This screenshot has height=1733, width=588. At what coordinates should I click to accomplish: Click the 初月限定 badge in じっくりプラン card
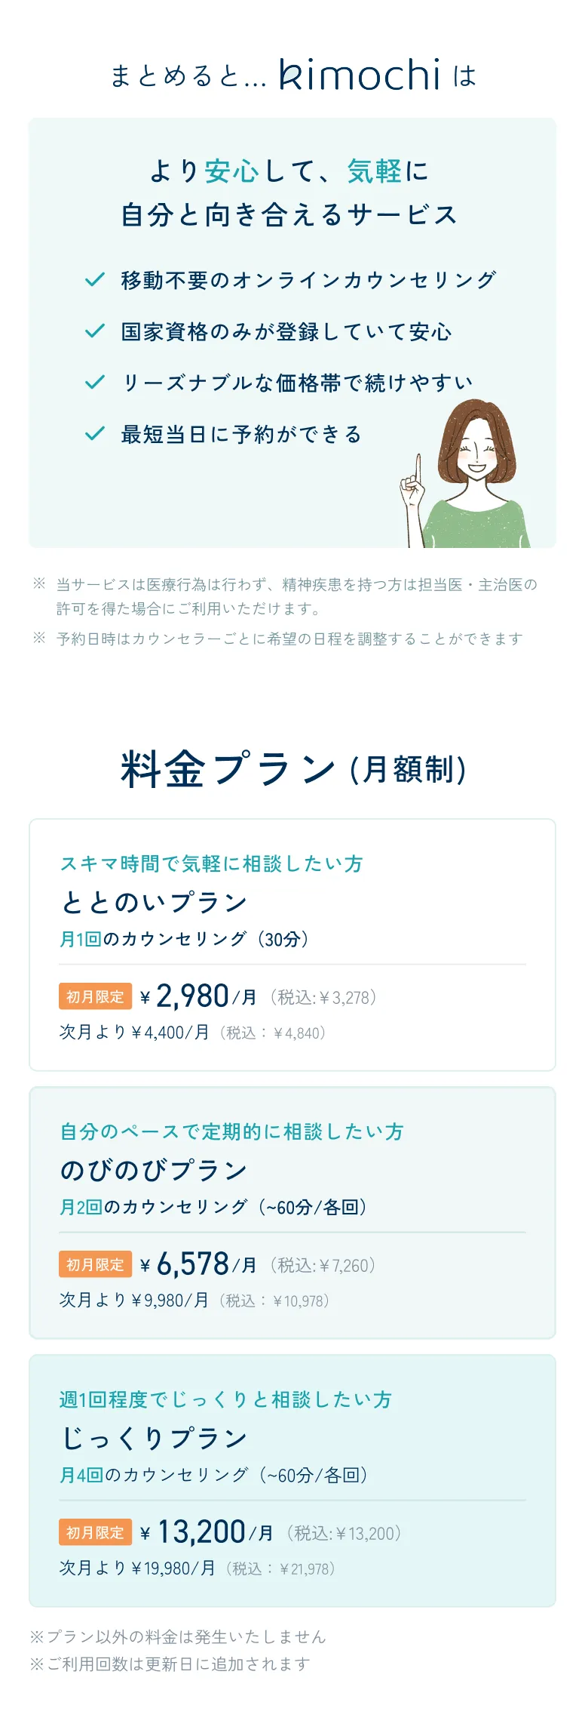click(x=95, y=1532)
